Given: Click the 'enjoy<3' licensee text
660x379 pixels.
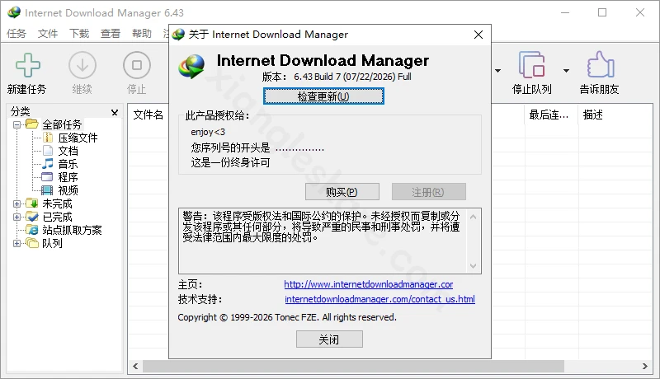Looking at the screenshot, I should point(208,132).
